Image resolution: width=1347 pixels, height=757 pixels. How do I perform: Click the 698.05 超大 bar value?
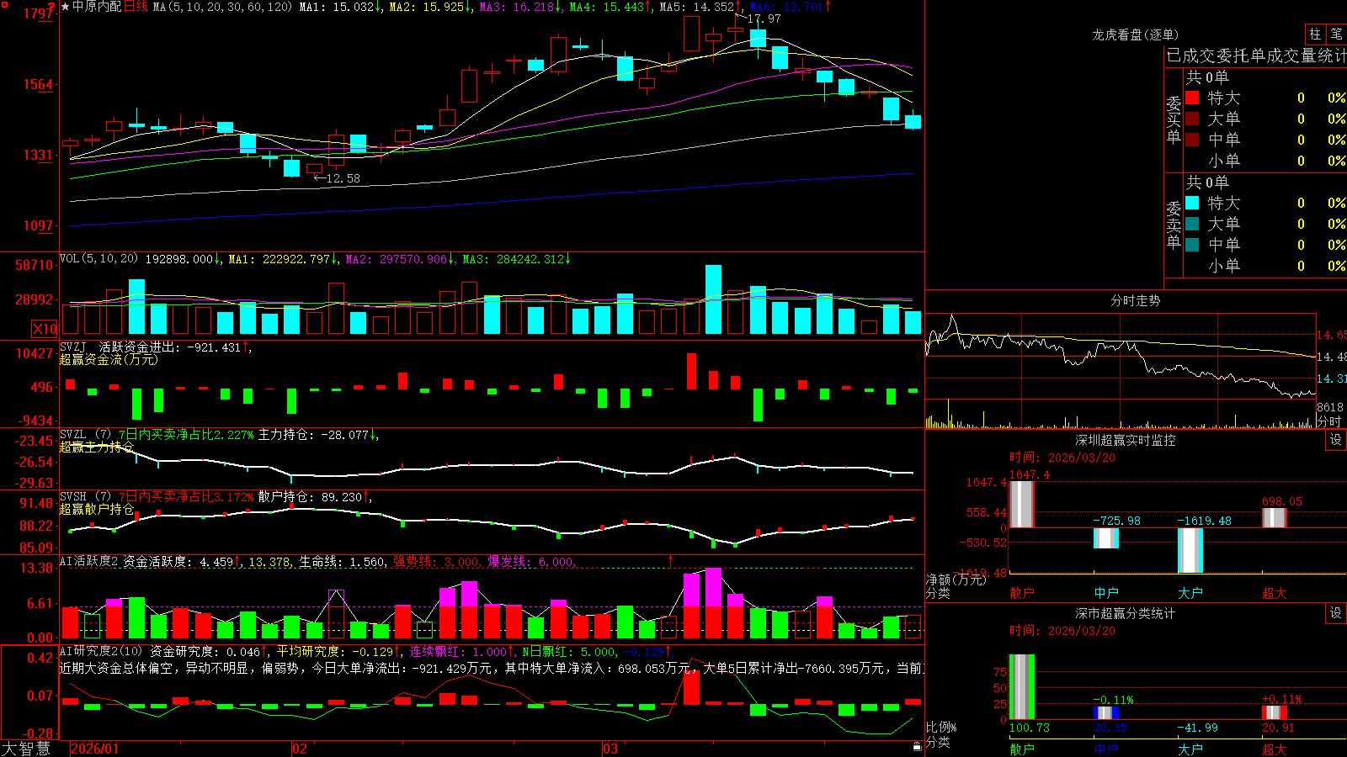pos(1281,501)
